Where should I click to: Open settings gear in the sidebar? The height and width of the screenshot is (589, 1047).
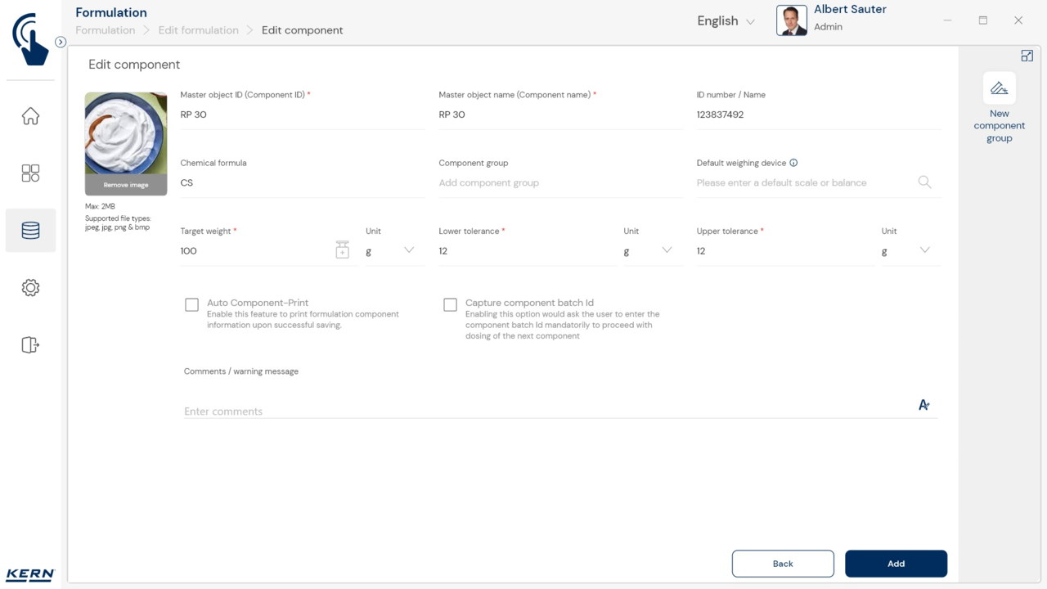tap(30, 288)
